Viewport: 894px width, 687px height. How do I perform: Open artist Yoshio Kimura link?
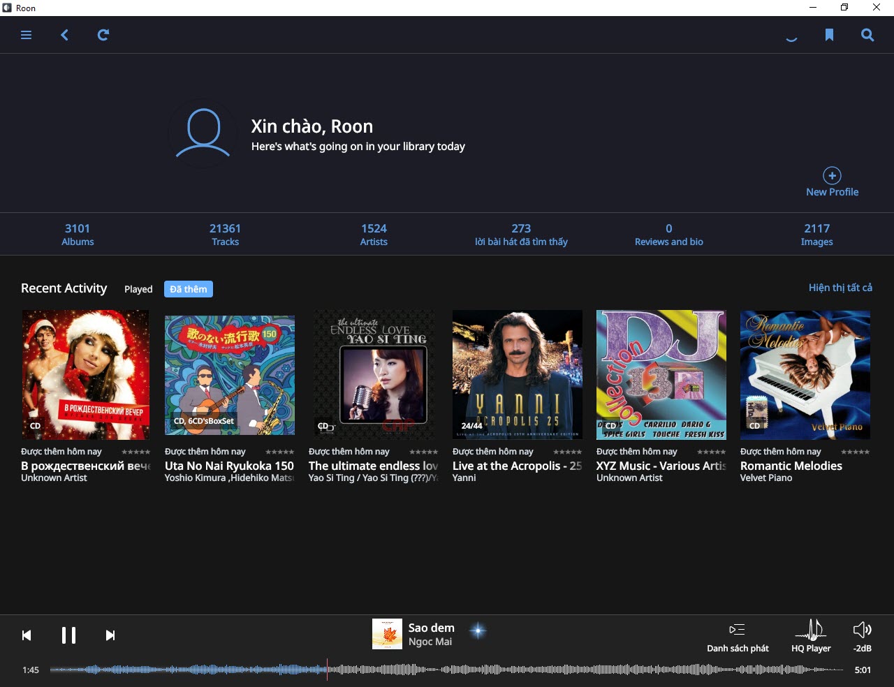229,478
